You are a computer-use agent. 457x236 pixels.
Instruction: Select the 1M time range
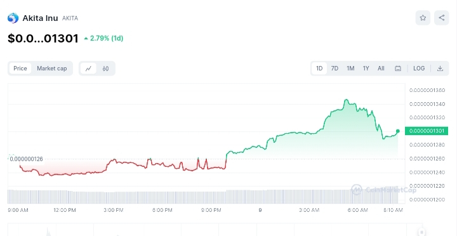tap(350, 69)
